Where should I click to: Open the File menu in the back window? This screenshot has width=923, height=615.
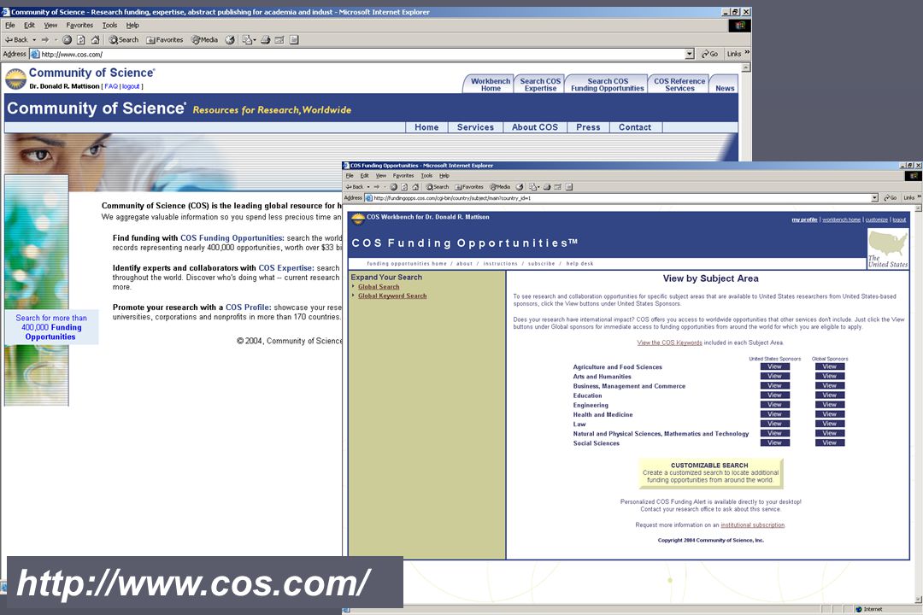click(10, 26)
